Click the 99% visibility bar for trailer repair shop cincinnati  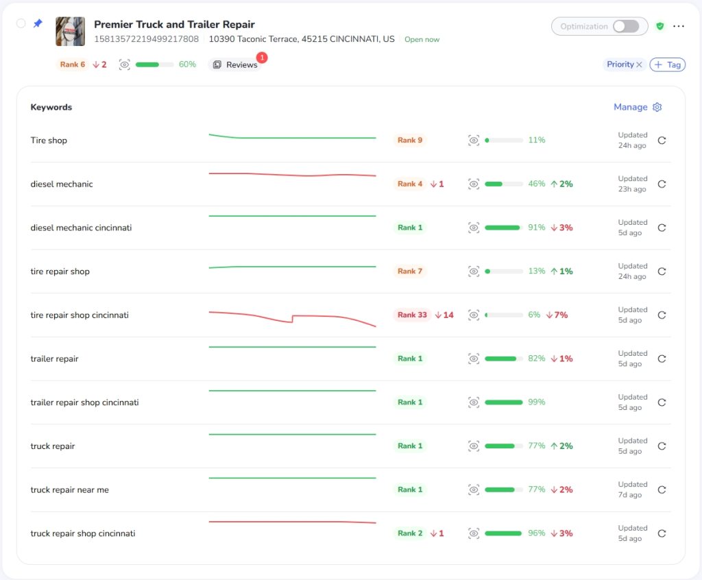[x=504, y=402]
